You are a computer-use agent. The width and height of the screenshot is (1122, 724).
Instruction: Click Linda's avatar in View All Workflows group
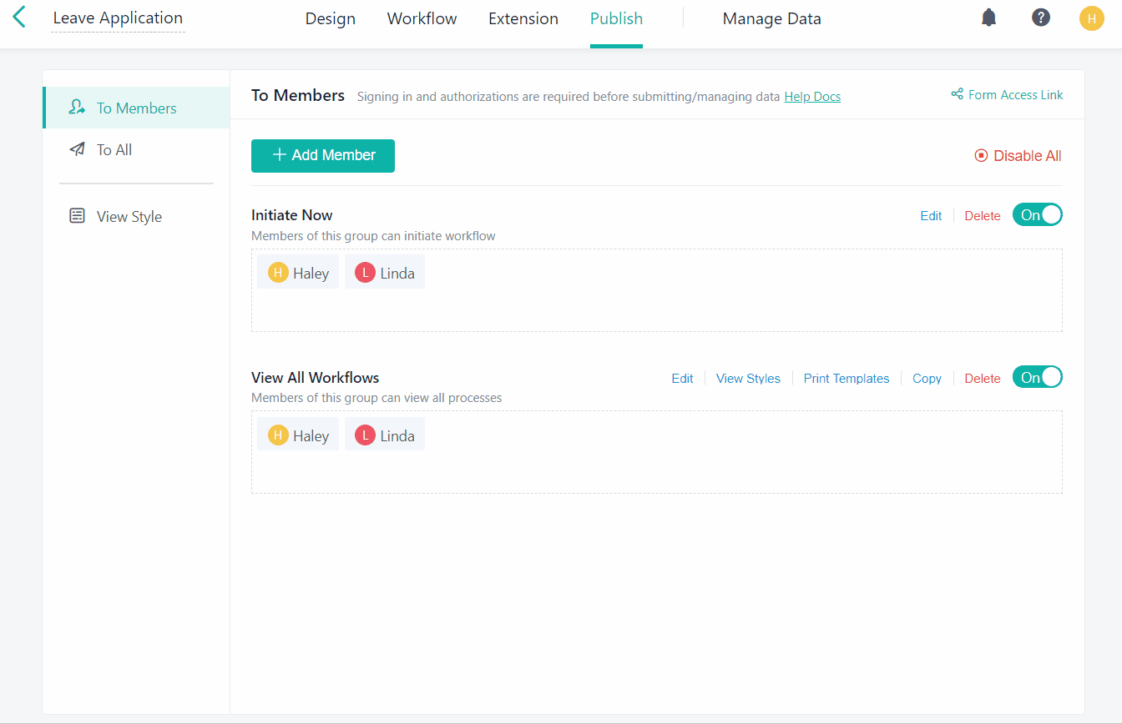point(365,435)
